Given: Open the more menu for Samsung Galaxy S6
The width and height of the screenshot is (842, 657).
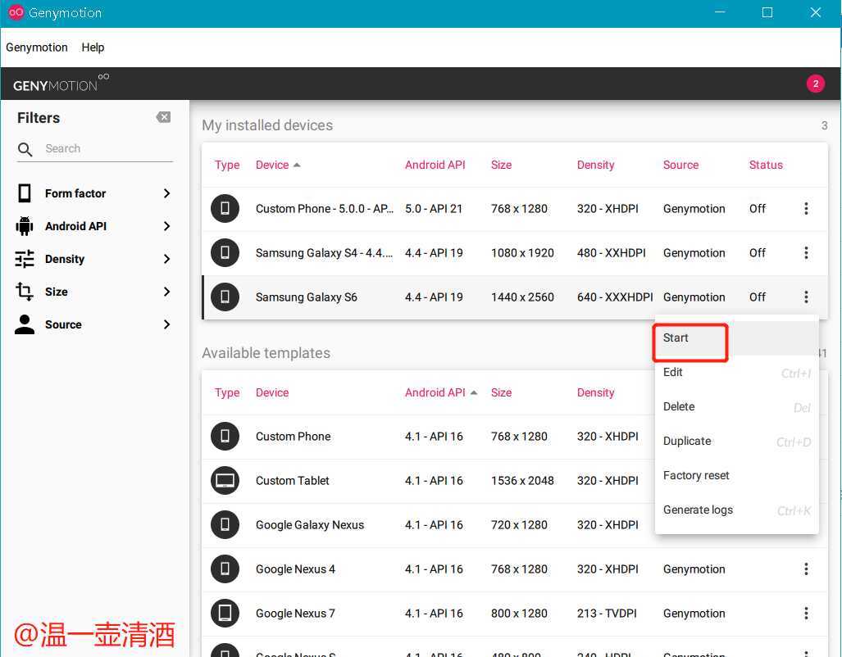Looking at the screenshot, I should pyautogui.click(x=806, y=297).
